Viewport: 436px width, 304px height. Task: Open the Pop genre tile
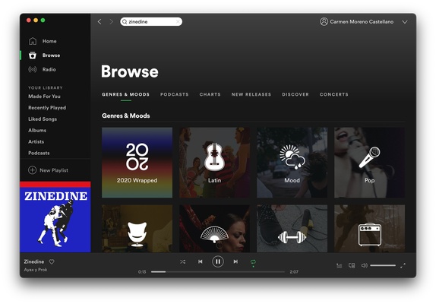tap(370, 163)
